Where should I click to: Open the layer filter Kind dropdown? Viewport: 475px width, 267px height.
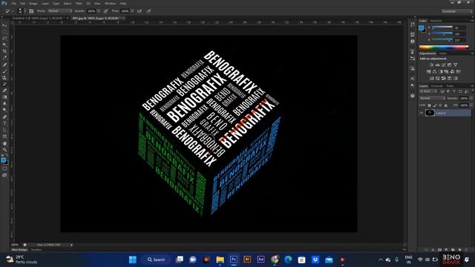point(428,91)
